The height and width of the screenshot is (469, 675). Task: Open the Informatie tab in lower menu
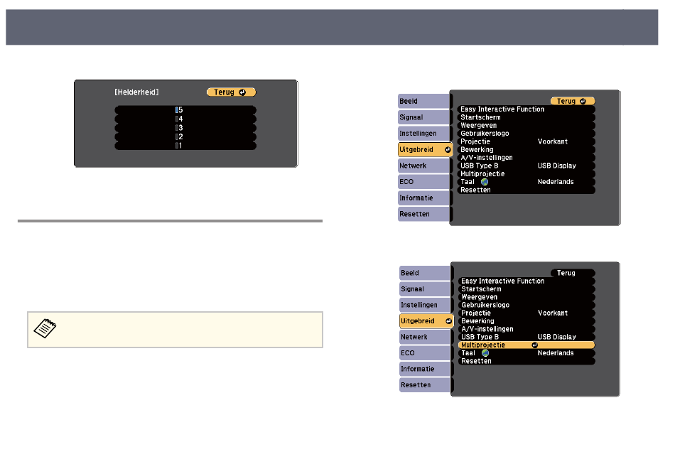[424, 369]
